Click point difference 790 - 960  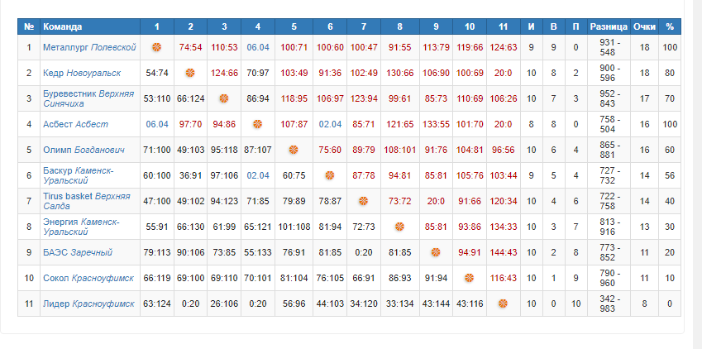point(609,278)
